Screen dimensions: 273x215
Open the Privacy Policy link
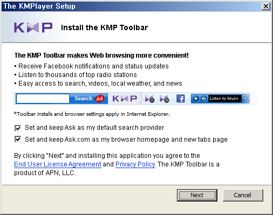[135, 164]
